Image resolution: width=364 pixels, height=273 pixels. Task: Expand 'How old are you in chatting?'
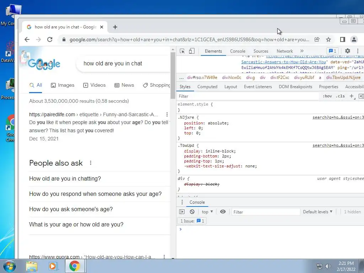point(100,179)
